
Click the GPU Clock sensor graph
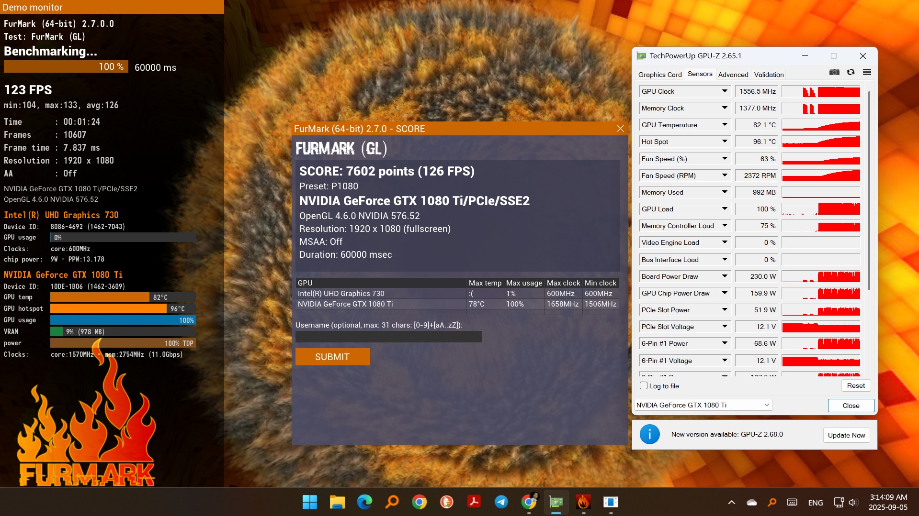click(821, 91)
